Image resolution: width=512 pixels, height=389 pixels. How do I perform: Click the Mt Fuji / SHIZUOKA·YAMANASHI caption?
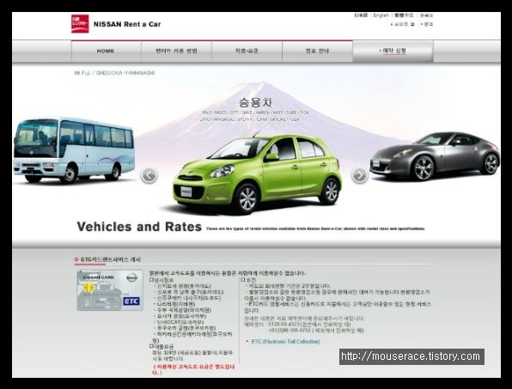114,73
